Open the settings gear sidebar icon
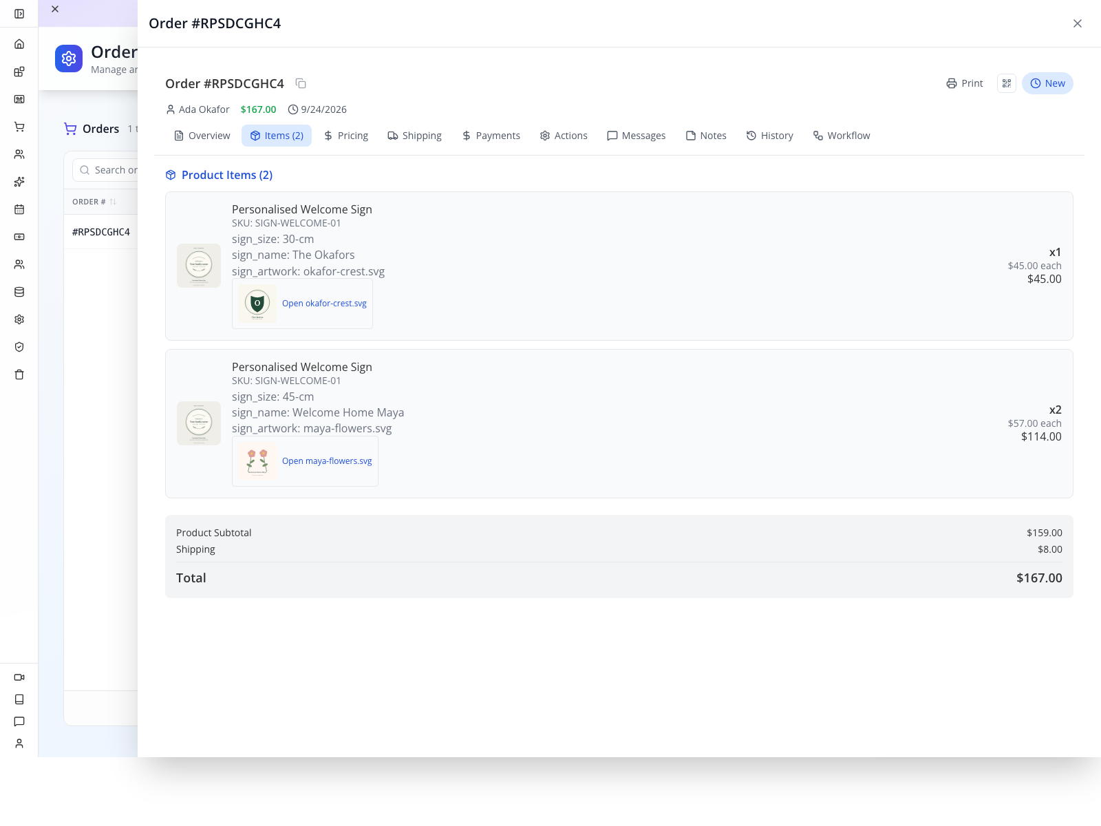Screen dimensions: 1101x826 19,319
